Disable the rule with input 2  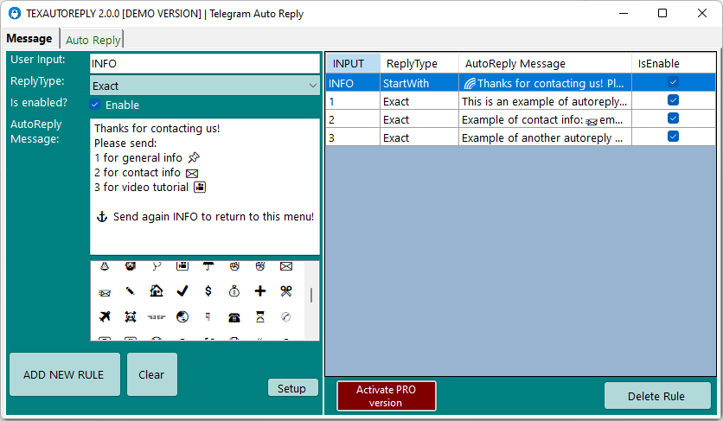[x=673, y=119]
